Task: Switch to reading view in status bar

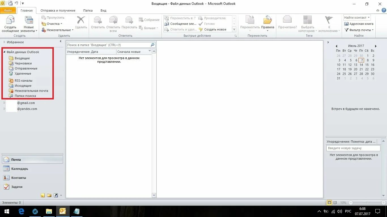Action: [x=335, y=203]
